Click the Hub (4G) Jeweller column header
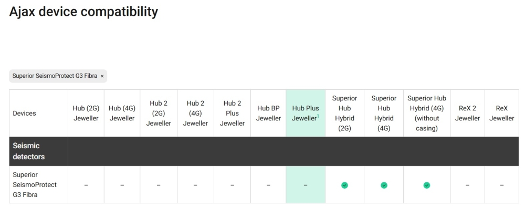 click(x=122, y=113)
